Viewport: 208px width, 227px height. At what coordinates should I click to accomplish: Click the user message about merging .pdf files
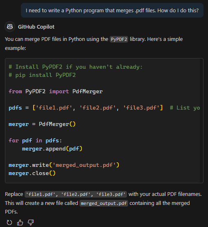click(112, 10)
